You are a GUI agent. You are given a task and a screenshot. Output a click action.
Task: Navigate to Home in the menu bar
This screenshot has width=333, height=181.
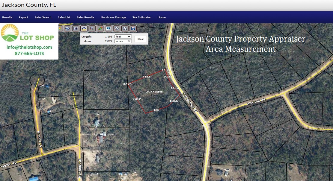tap(162, 17)
